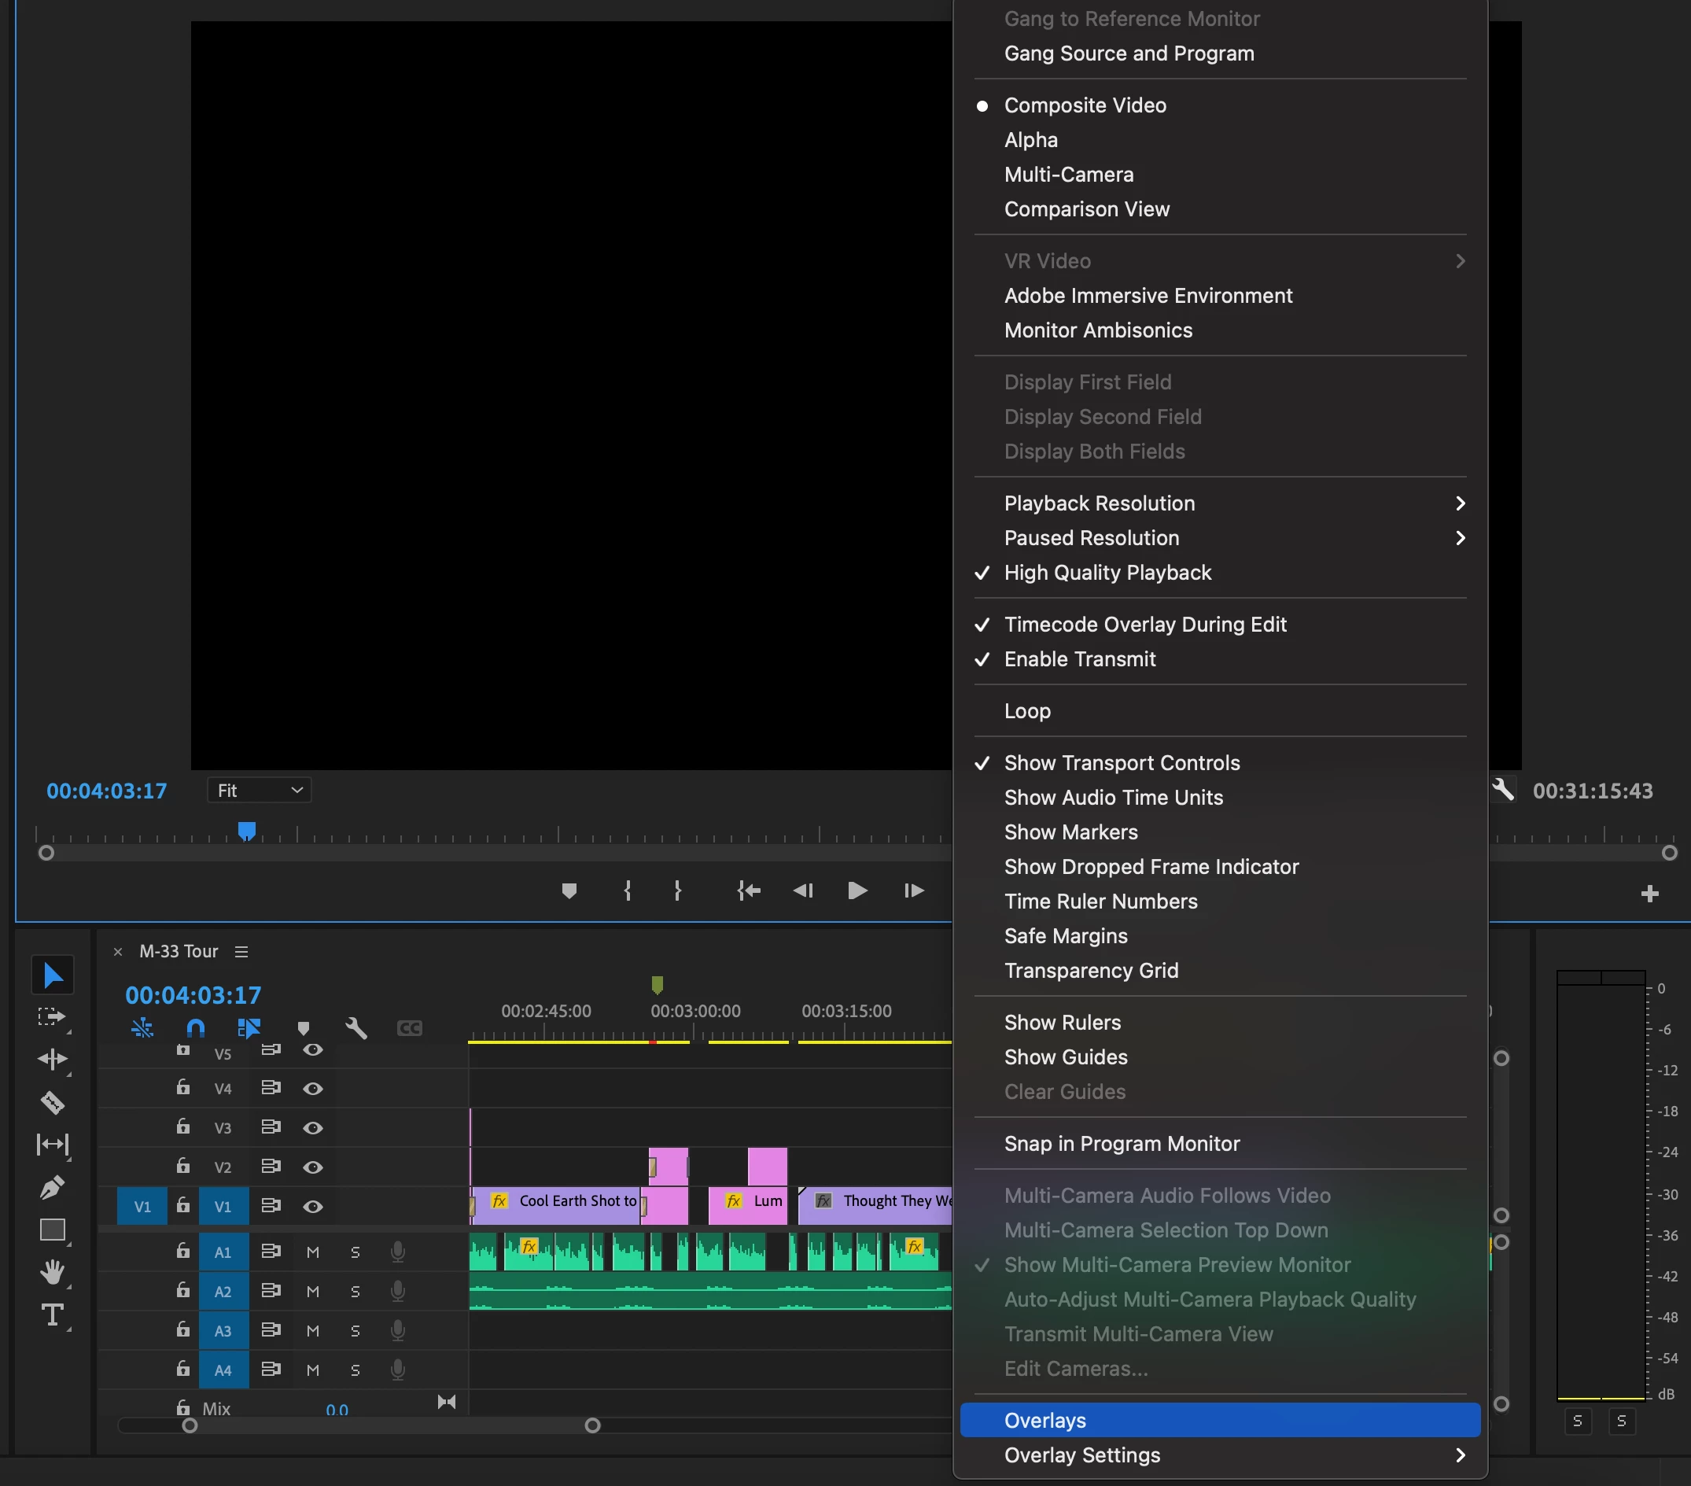Select the Ripple Edit tool
The height and width of the screenshot is (1486, 1691).
coord(52,1059)
